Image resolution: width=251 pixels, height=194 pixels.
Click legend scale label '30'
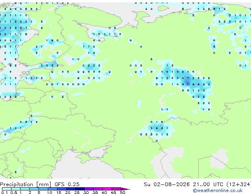86,192
